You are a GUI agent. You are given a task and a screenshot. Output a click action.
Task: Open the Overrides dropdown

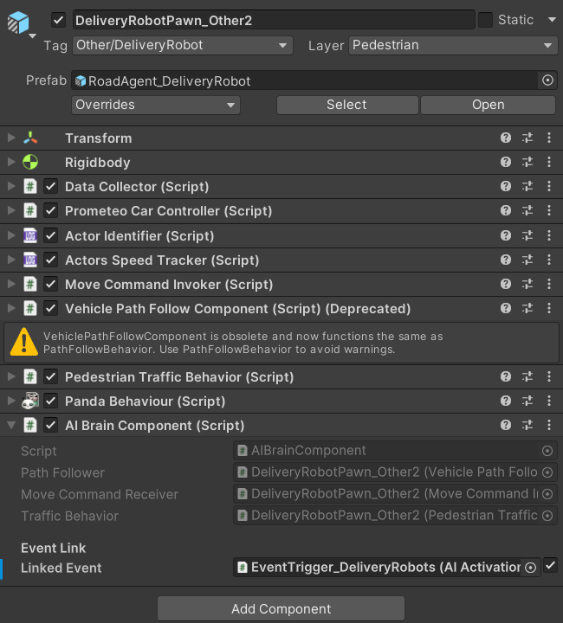point(156,105)
